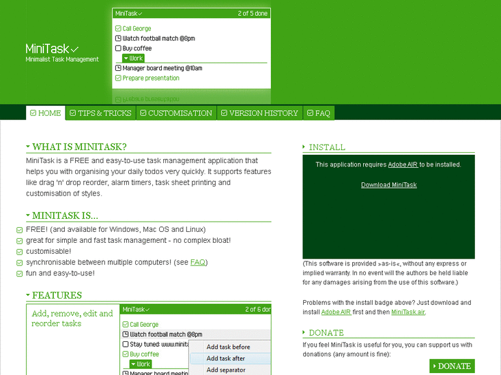Click the MiniTask.air link

coord(408,312)
